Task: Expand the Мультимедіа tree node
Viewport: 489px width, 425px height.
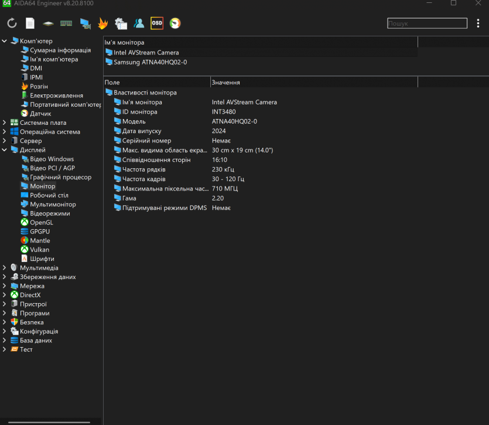Action: click(5, 268)
